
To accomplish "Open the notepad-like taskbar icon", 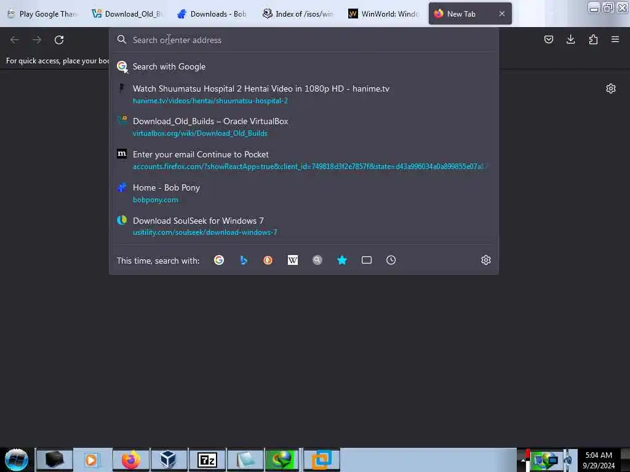I will (245, 460).
